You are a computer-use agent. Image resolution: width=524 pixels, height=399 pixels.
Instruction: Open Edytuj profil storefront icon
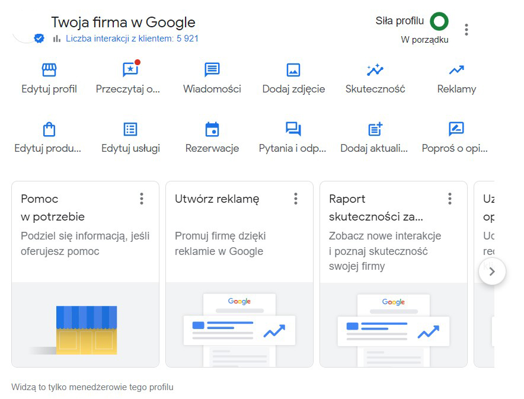[49, 70]
